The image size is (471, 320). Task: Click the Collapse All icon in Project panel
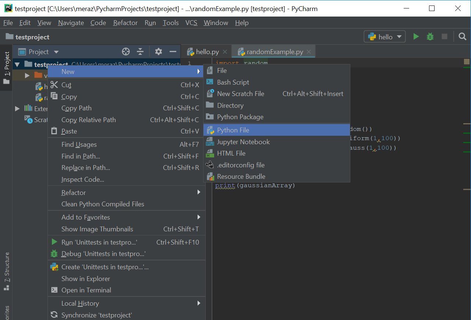point(140,52)
